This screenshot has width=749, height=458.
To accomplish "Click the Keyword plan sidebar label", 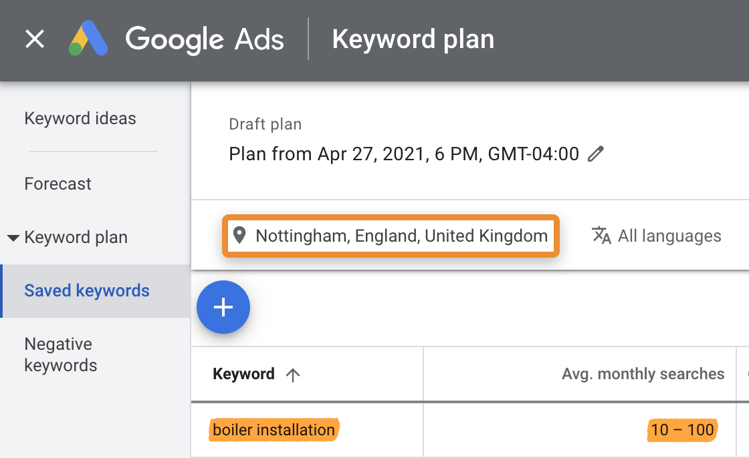I will pos(76,238).
